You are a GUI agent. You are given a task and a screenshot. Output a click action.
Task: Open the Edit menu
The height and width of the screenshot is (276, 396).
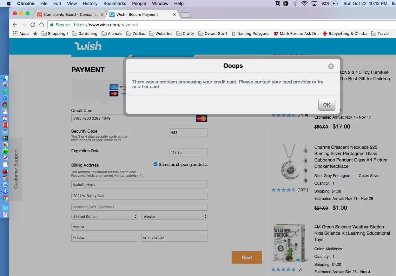click(x=57, y=3)
